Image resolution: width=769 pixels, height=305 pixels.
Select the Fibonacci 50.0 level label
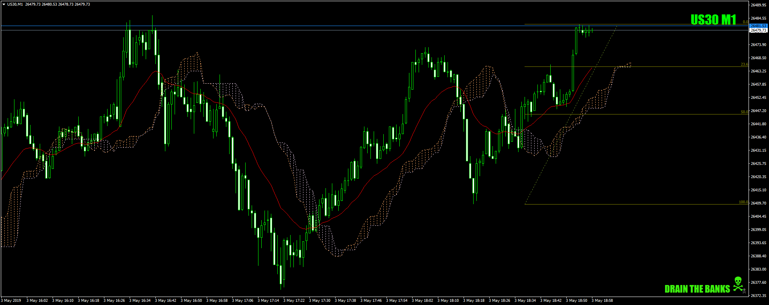pos(745,112)
